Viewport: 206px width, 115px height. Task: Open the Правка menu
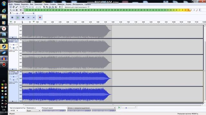[x=17, y=4]
